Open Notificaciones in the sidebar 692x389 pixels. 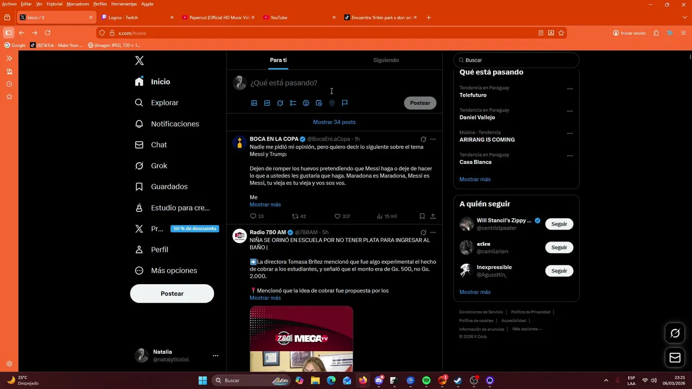point(167,124)
